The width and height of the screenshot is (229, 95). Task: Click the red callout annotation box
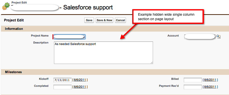pyautogui.click(x=168, y=17)
